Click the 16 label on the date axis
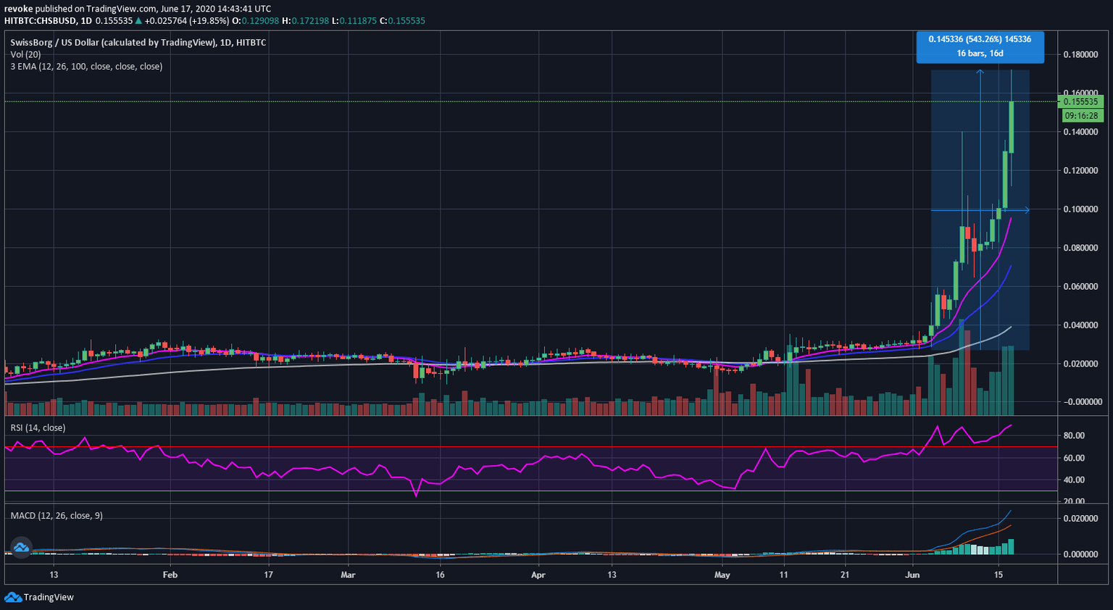This screenshot has width=1113, height=610. (440, 575)
